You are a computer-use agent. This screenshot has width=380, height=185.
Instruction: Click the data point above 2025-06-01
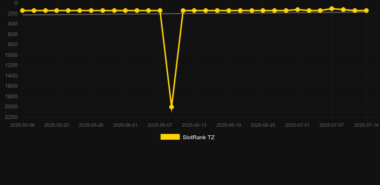click(x=126, y=11)
